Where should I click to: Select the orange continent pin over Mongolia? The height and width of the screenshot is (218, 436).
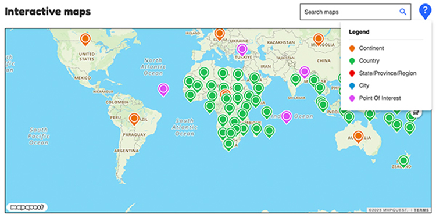(319, 40)
